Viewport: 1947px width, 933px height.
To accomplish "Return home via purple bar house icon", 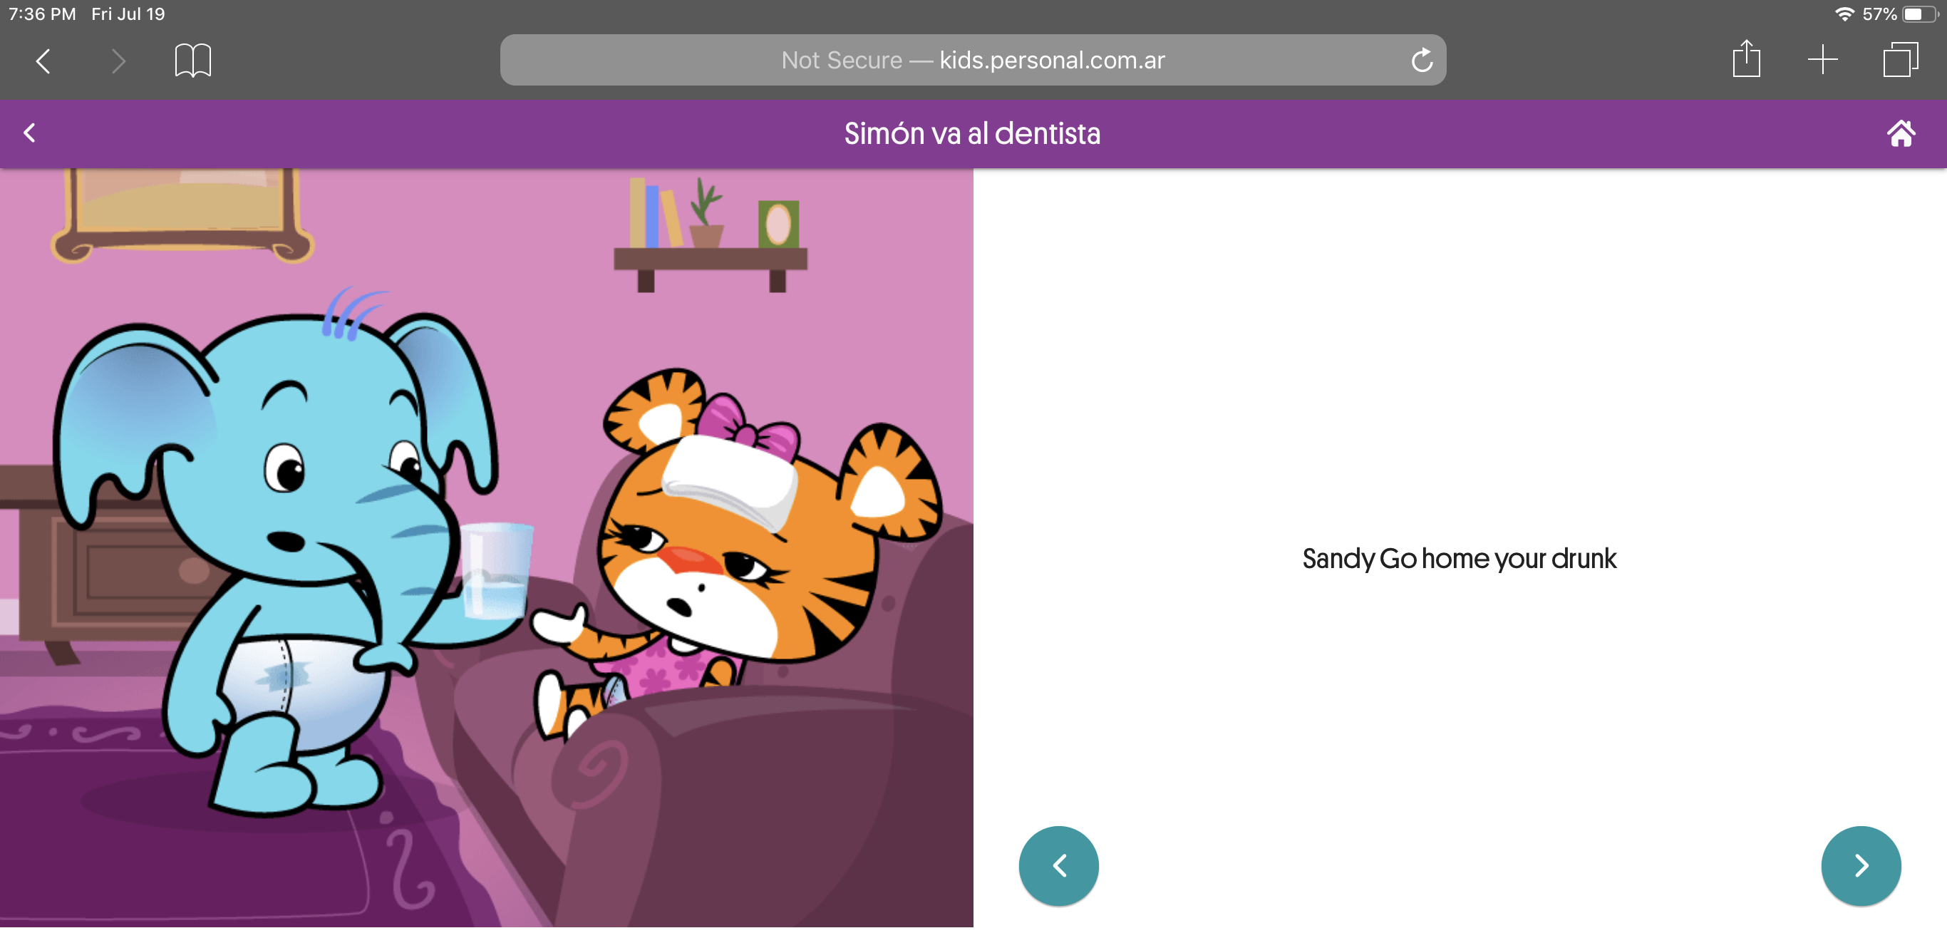I will [x=1901, y=133].
